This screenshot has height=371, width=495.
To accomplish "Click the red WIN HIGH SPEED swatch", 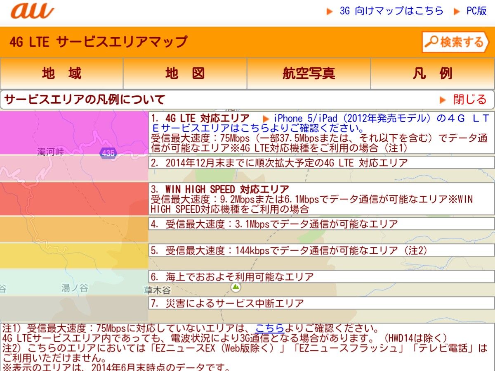I will click(x=74, y=199).
